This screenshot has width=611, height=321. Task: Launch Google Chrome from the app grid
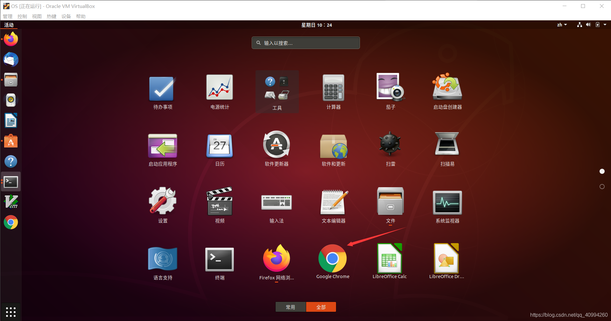coord(333,262)
